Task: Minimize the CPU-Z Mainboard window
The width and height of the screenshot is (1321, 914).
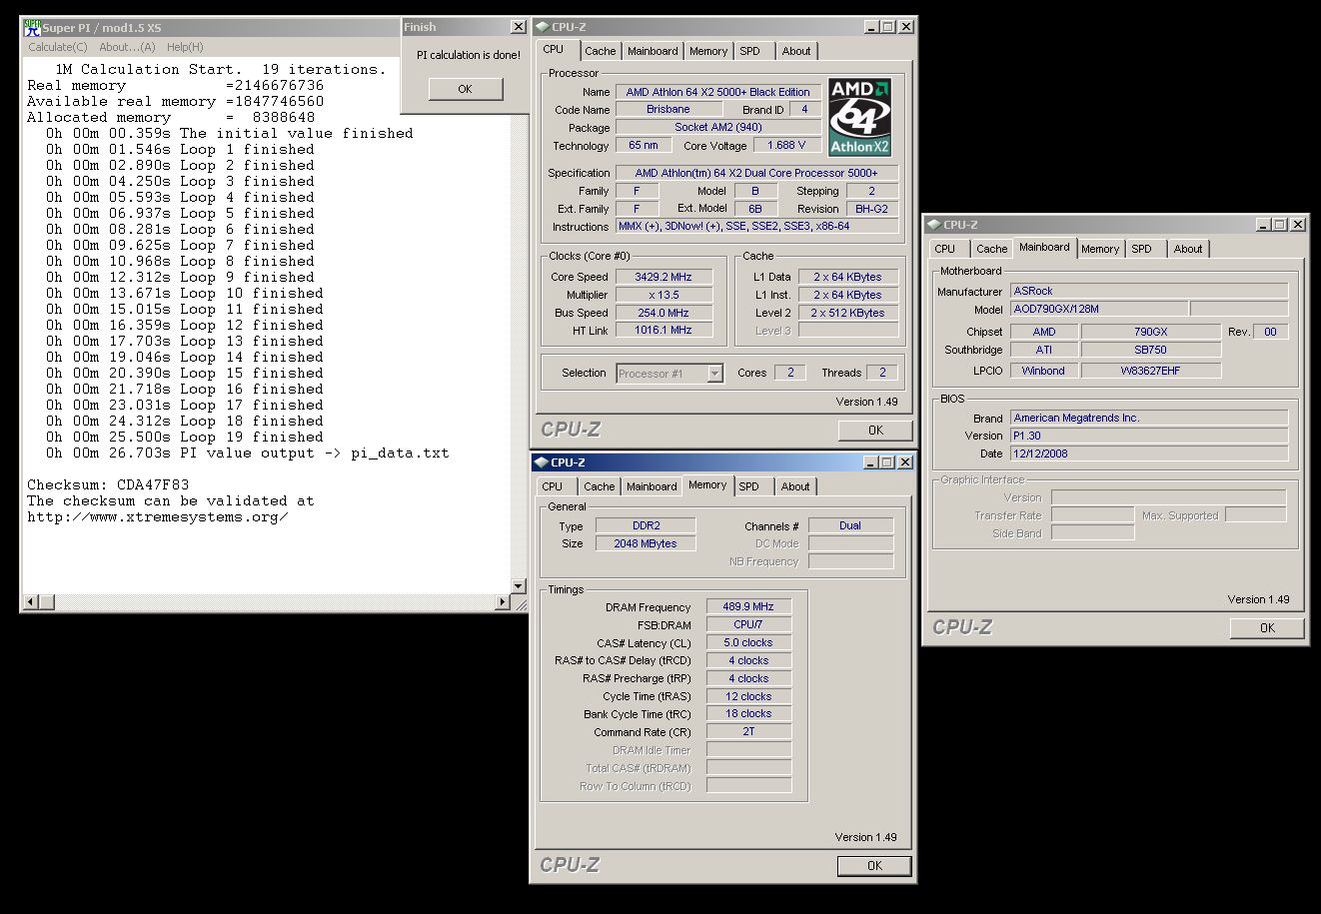Action: coord(1264,225)
